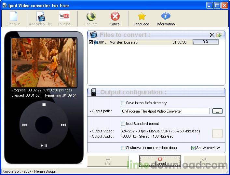Click next track on the iPod wheel
The height and width of the screenshot is (175, 230).
tap(63, 125)
